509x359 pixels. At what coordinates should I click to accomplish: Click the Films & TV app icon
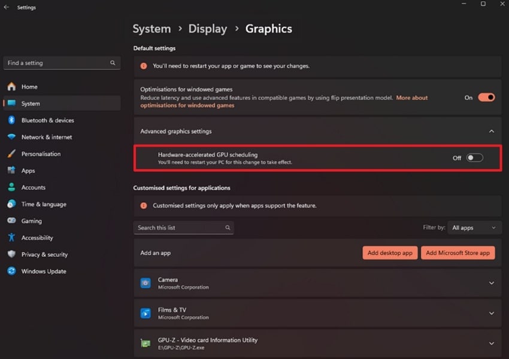(x=146, y=314)
